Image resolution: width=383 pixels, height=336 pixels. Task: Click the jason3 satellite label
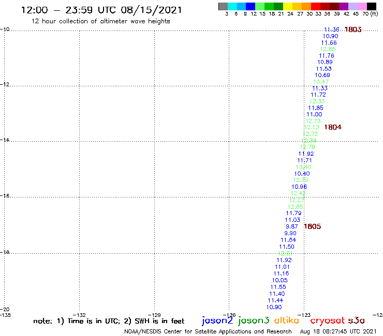pyautogui.click(x=254, y=320)
